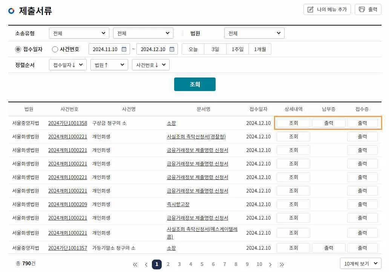Select the 접수일자 radio button
Viewport: 389px width, 272px height.
pyautogui.click(x=18, y=49)
